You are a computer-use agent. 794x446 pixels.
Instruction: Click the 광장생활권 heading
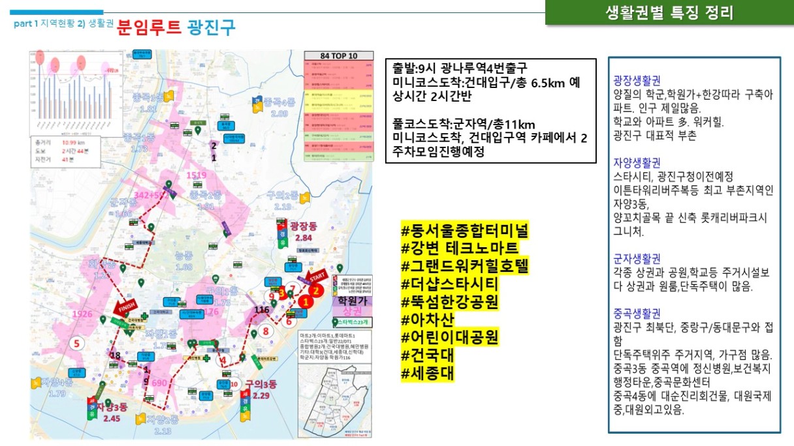637,80
